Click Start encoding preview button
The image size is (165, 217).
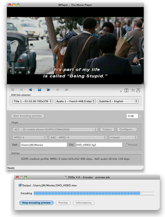pyautogui.click(x=27, y=116)
